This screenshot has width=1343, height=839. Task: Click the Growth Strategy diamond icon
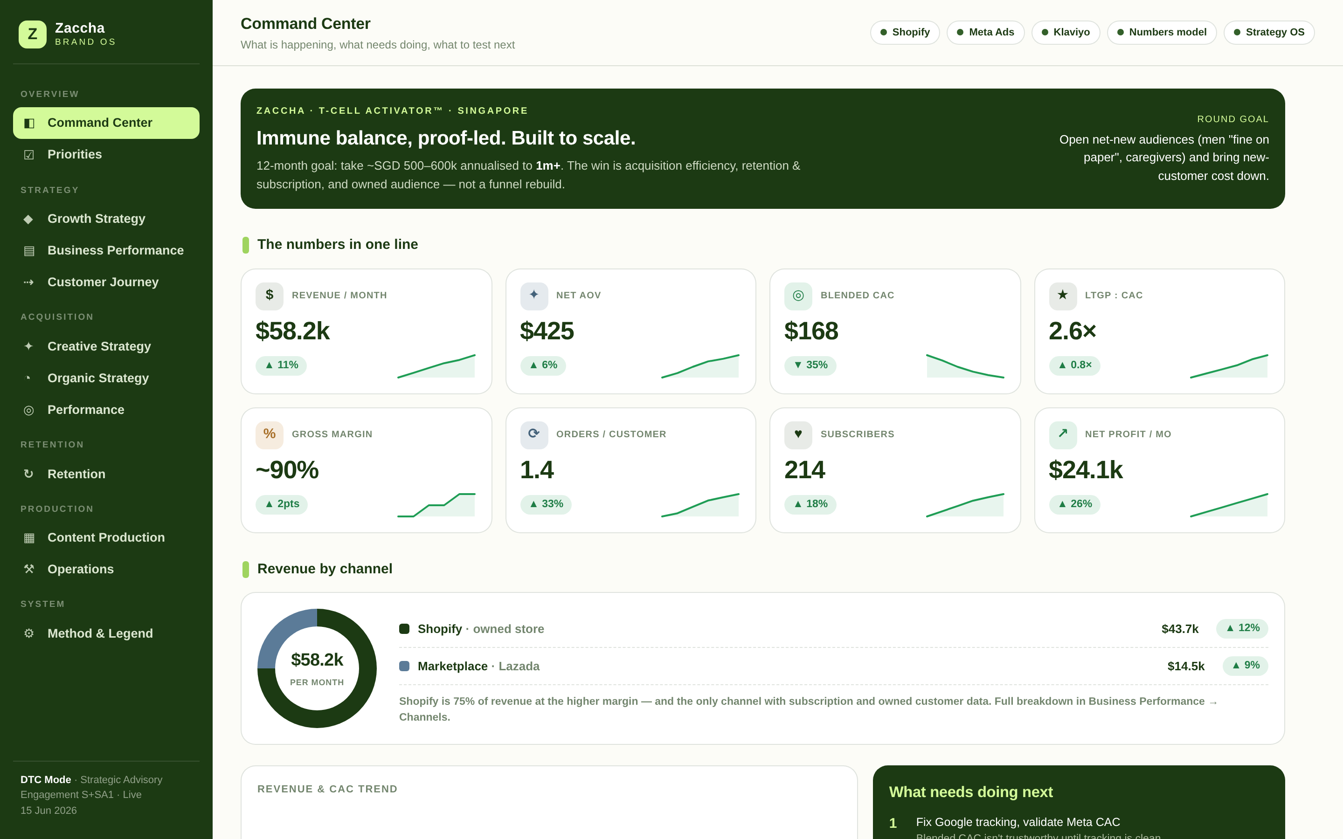click(x=29, y=219)
